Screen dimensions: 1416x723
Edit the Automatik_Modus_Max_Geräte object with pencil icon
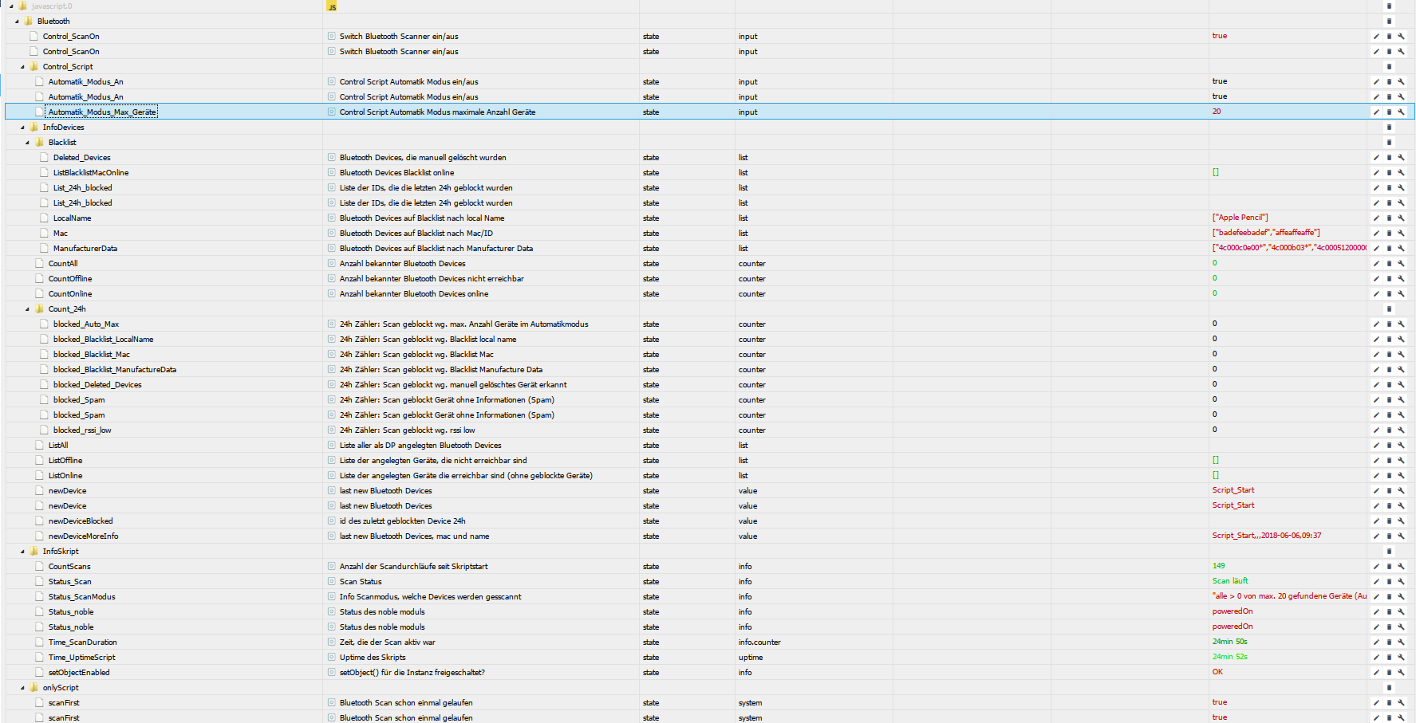[x=1376, y=112]
